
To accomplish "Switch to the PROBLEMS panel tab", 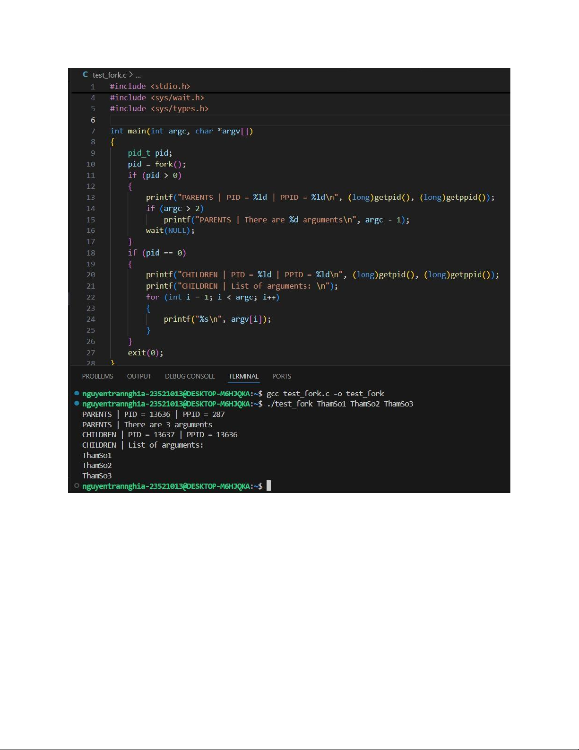I will point(97,376).
